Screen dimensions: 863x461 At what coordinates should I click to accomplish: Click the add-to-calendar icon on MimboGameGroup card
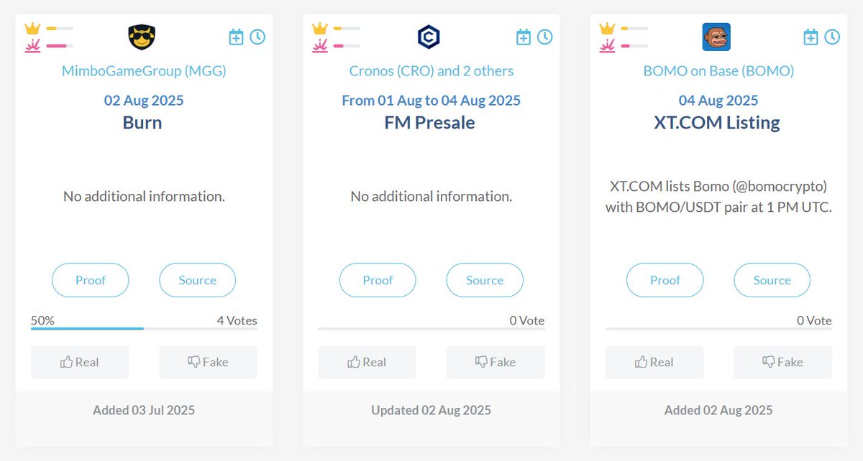236,37
